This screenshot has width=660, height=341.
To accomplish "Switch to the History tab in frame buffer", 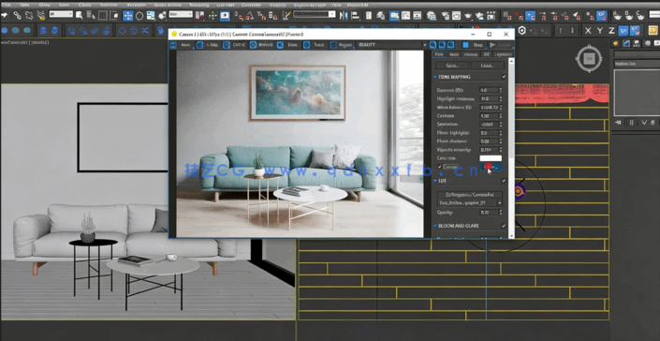I will (x=470, y=54).
